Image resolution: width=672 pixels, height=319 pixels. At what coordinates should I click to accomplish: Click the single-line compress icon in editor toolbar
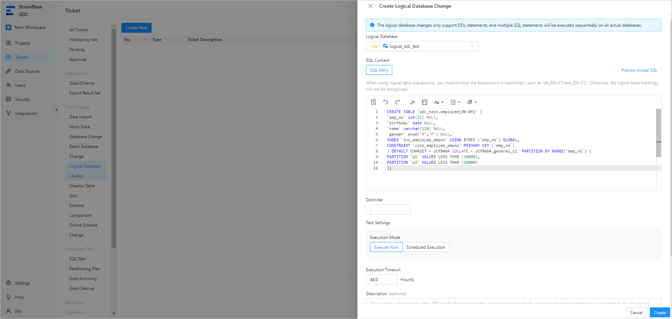[425, 102]
